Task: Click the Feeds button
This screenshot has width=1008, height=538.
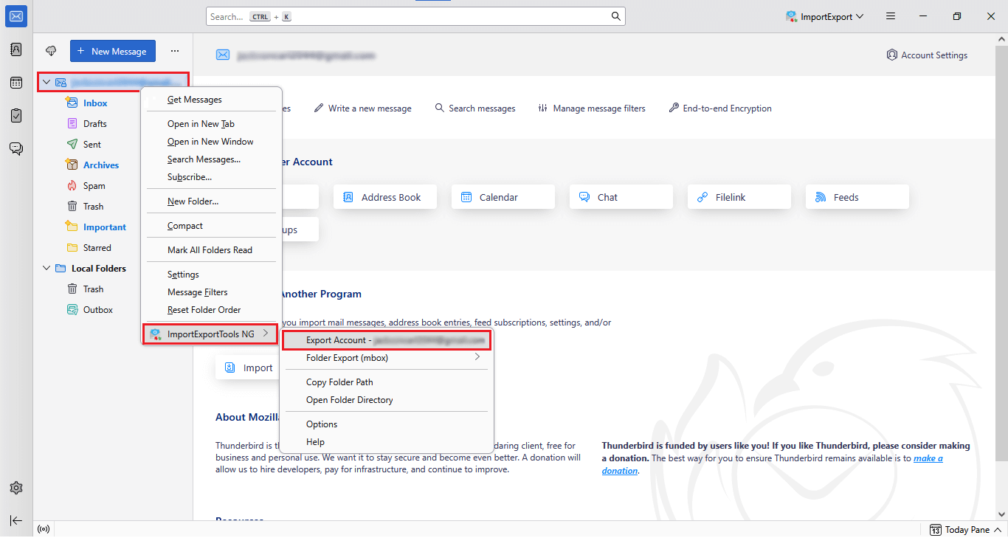Action: click(857, 196)
